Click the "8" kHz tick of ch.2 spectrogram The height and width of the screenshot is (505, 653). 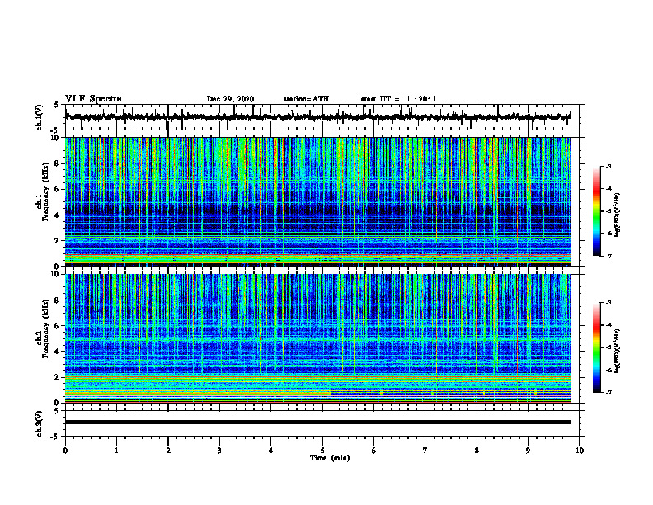58,300
